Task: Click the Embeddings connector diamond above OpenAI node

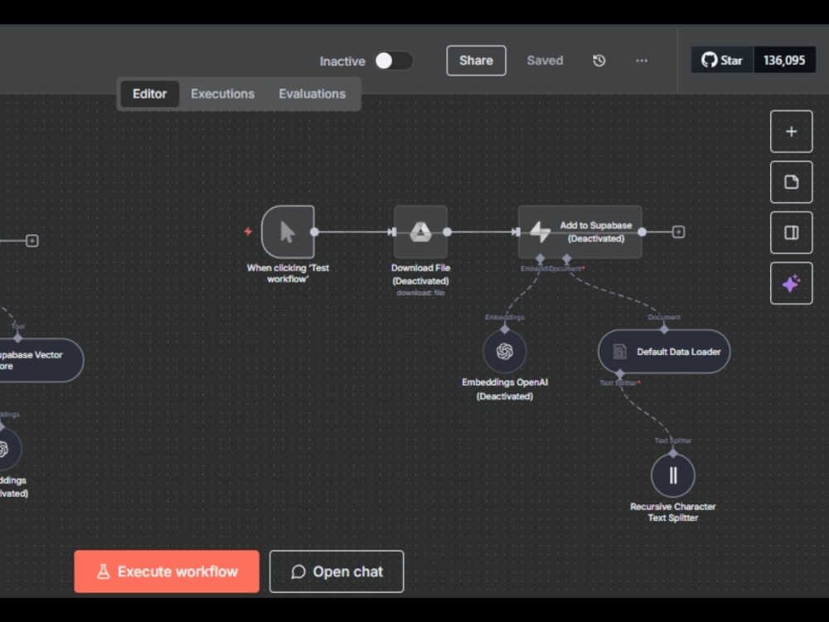Action: pos(504,329)
